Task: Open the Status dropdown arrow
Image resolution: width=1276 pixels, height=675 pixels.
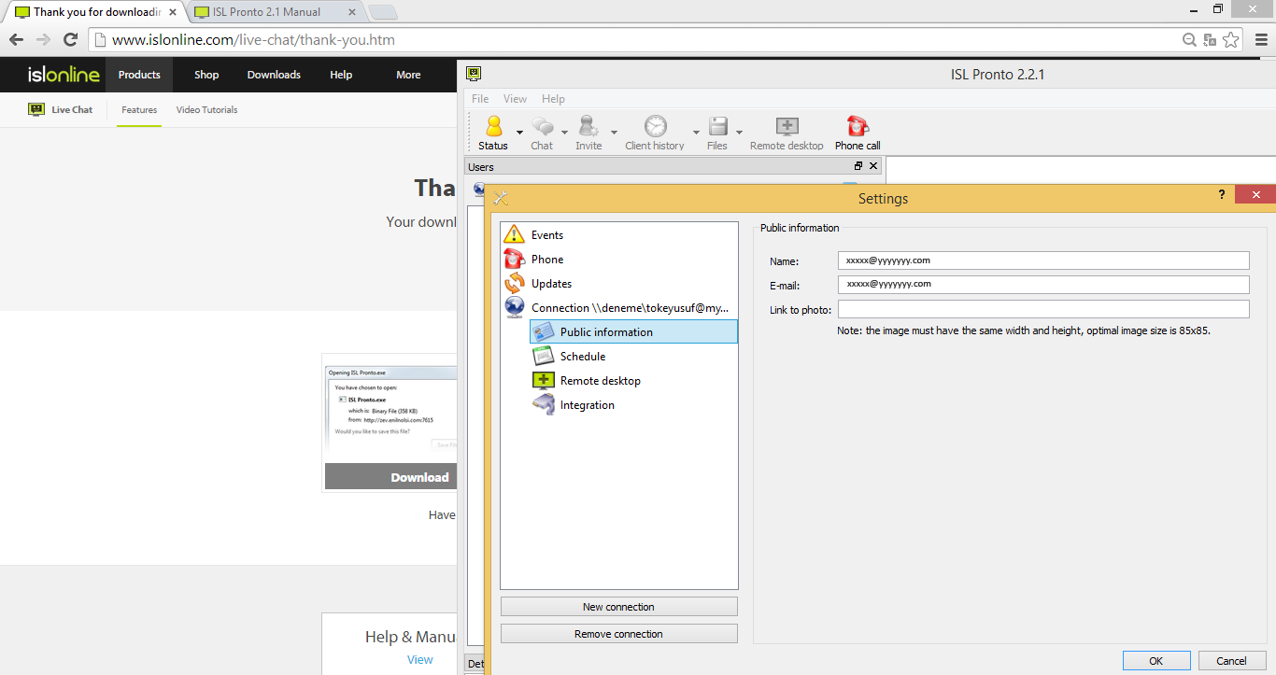Action: pyautogui.click(x=519, y=133)
